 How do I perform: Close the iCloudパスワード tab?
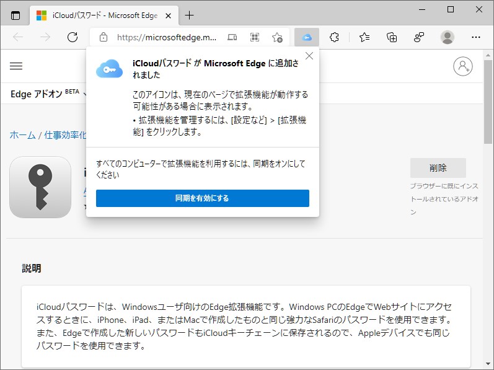pos(169,15)
